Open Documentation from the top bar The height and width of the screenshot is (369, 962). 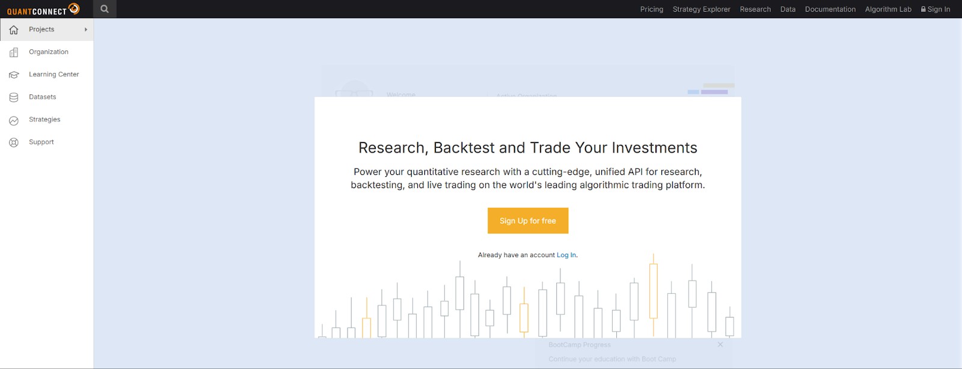click(830, 9)
